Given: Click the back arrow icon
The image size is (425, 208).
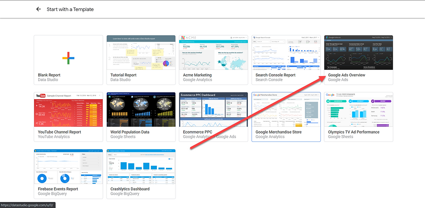Looking at the screenshot, I should pyautogui.click(x=39, y=9).
